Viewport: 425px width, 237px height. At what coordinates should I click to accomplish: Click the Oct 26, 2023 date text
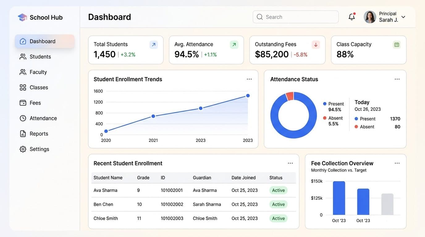368,109
